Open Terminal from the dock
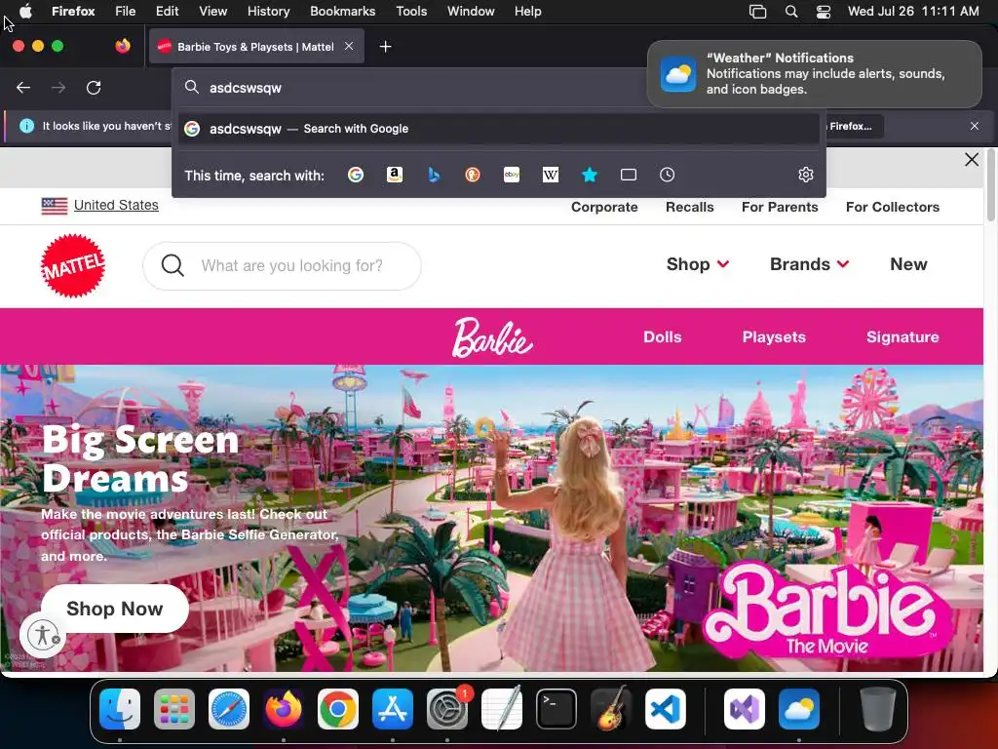 click(x=557, y=709)
